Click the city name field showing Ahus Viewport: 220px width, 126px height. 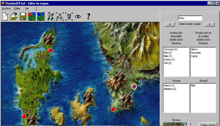click(x=190, y=18)
